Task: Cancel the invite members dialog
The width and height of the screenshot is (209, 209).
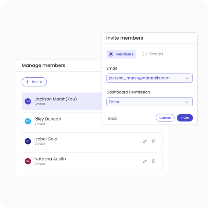Action: tap(165, 118)
